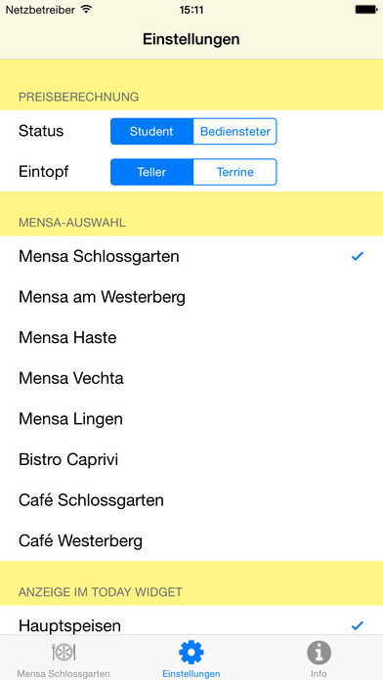This screenshot has width=383, height=680.
Task: Open the Mensa Schlossgarten plate icon tab
Action: [x=64, y=652]
